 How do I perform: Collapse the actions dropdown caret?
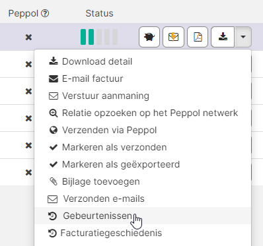(243, 37)
